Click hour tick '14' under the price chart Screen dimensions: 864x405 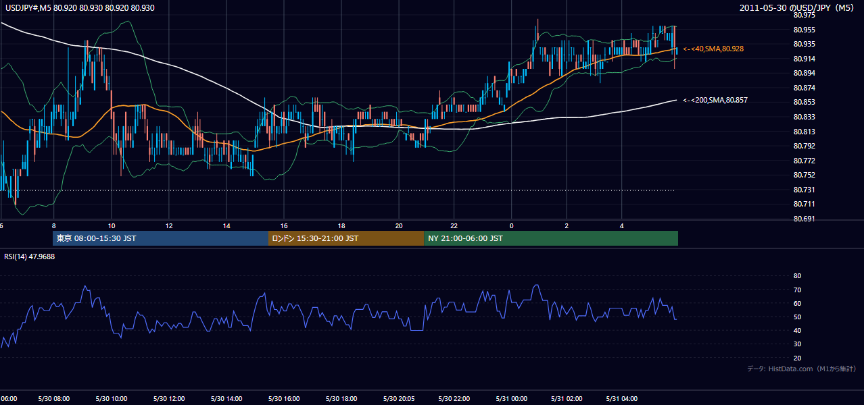226,225
